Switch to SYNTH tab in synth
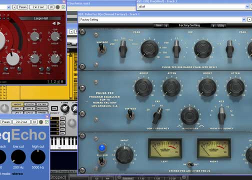 (30, 104)
